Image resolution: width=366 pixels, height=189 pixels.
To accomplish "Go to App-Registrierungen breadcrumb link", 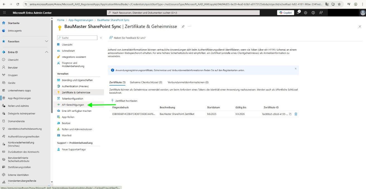I will click(81, 20).
